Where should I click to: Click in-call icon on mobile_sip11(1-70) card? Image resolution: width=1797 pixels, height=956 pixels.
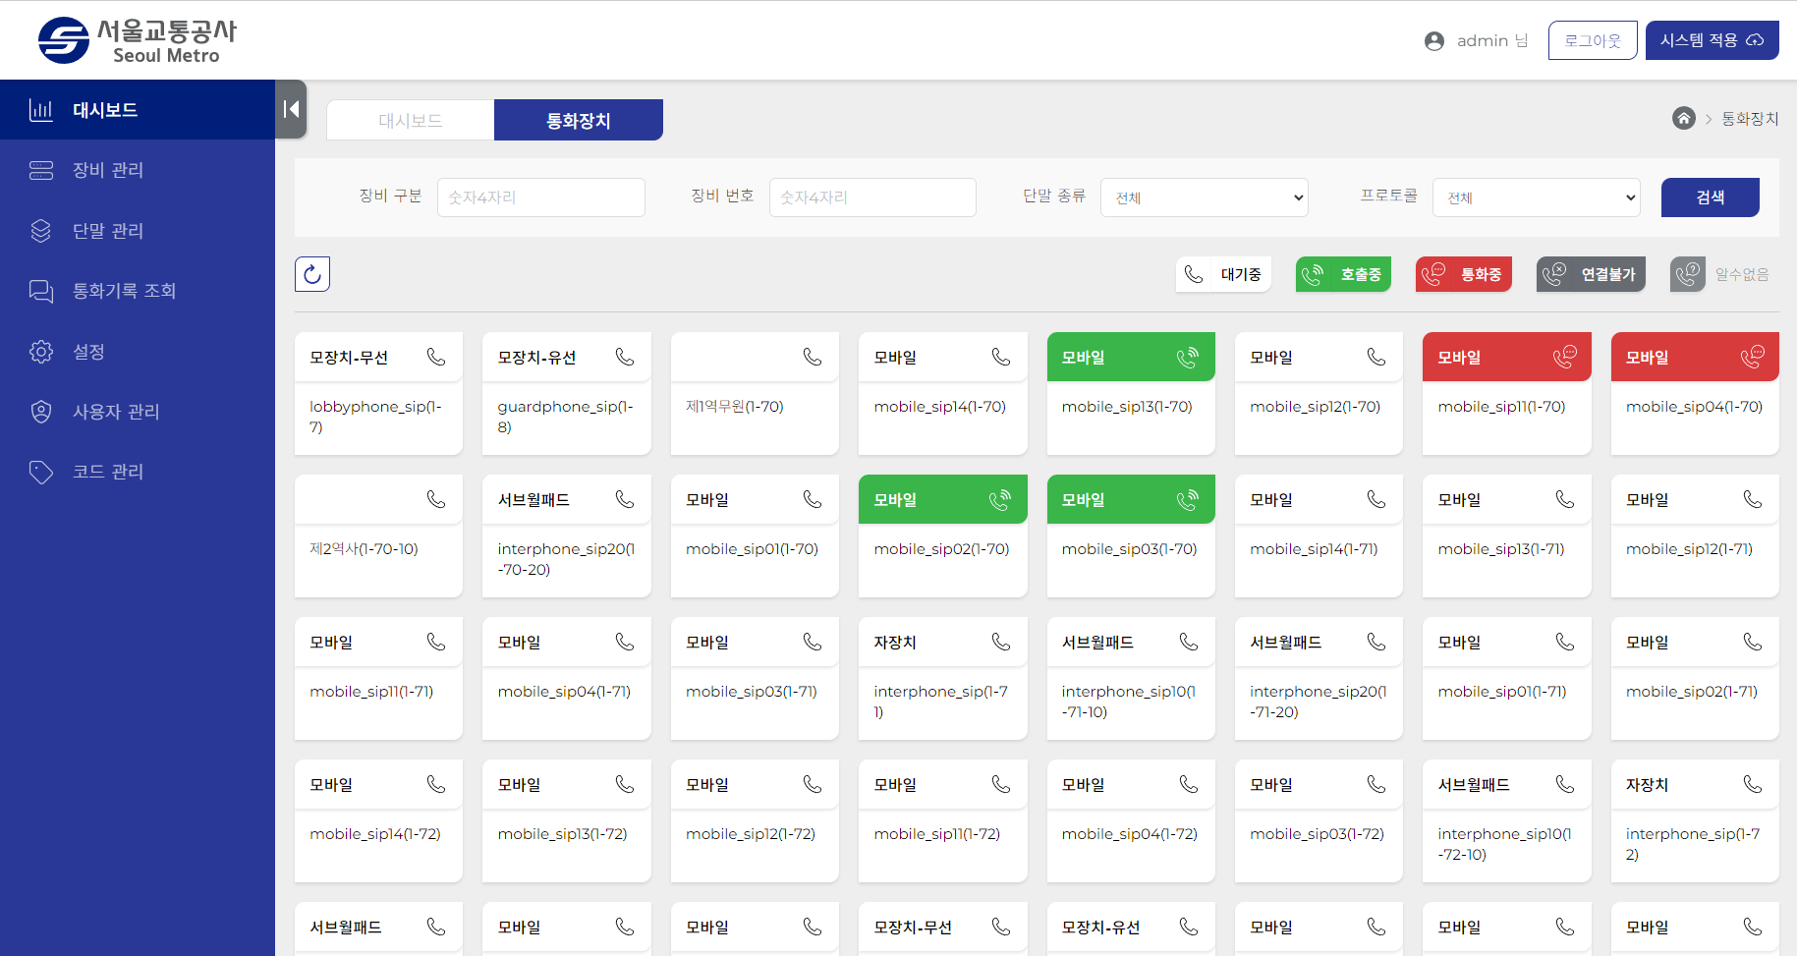point(1564,357)
